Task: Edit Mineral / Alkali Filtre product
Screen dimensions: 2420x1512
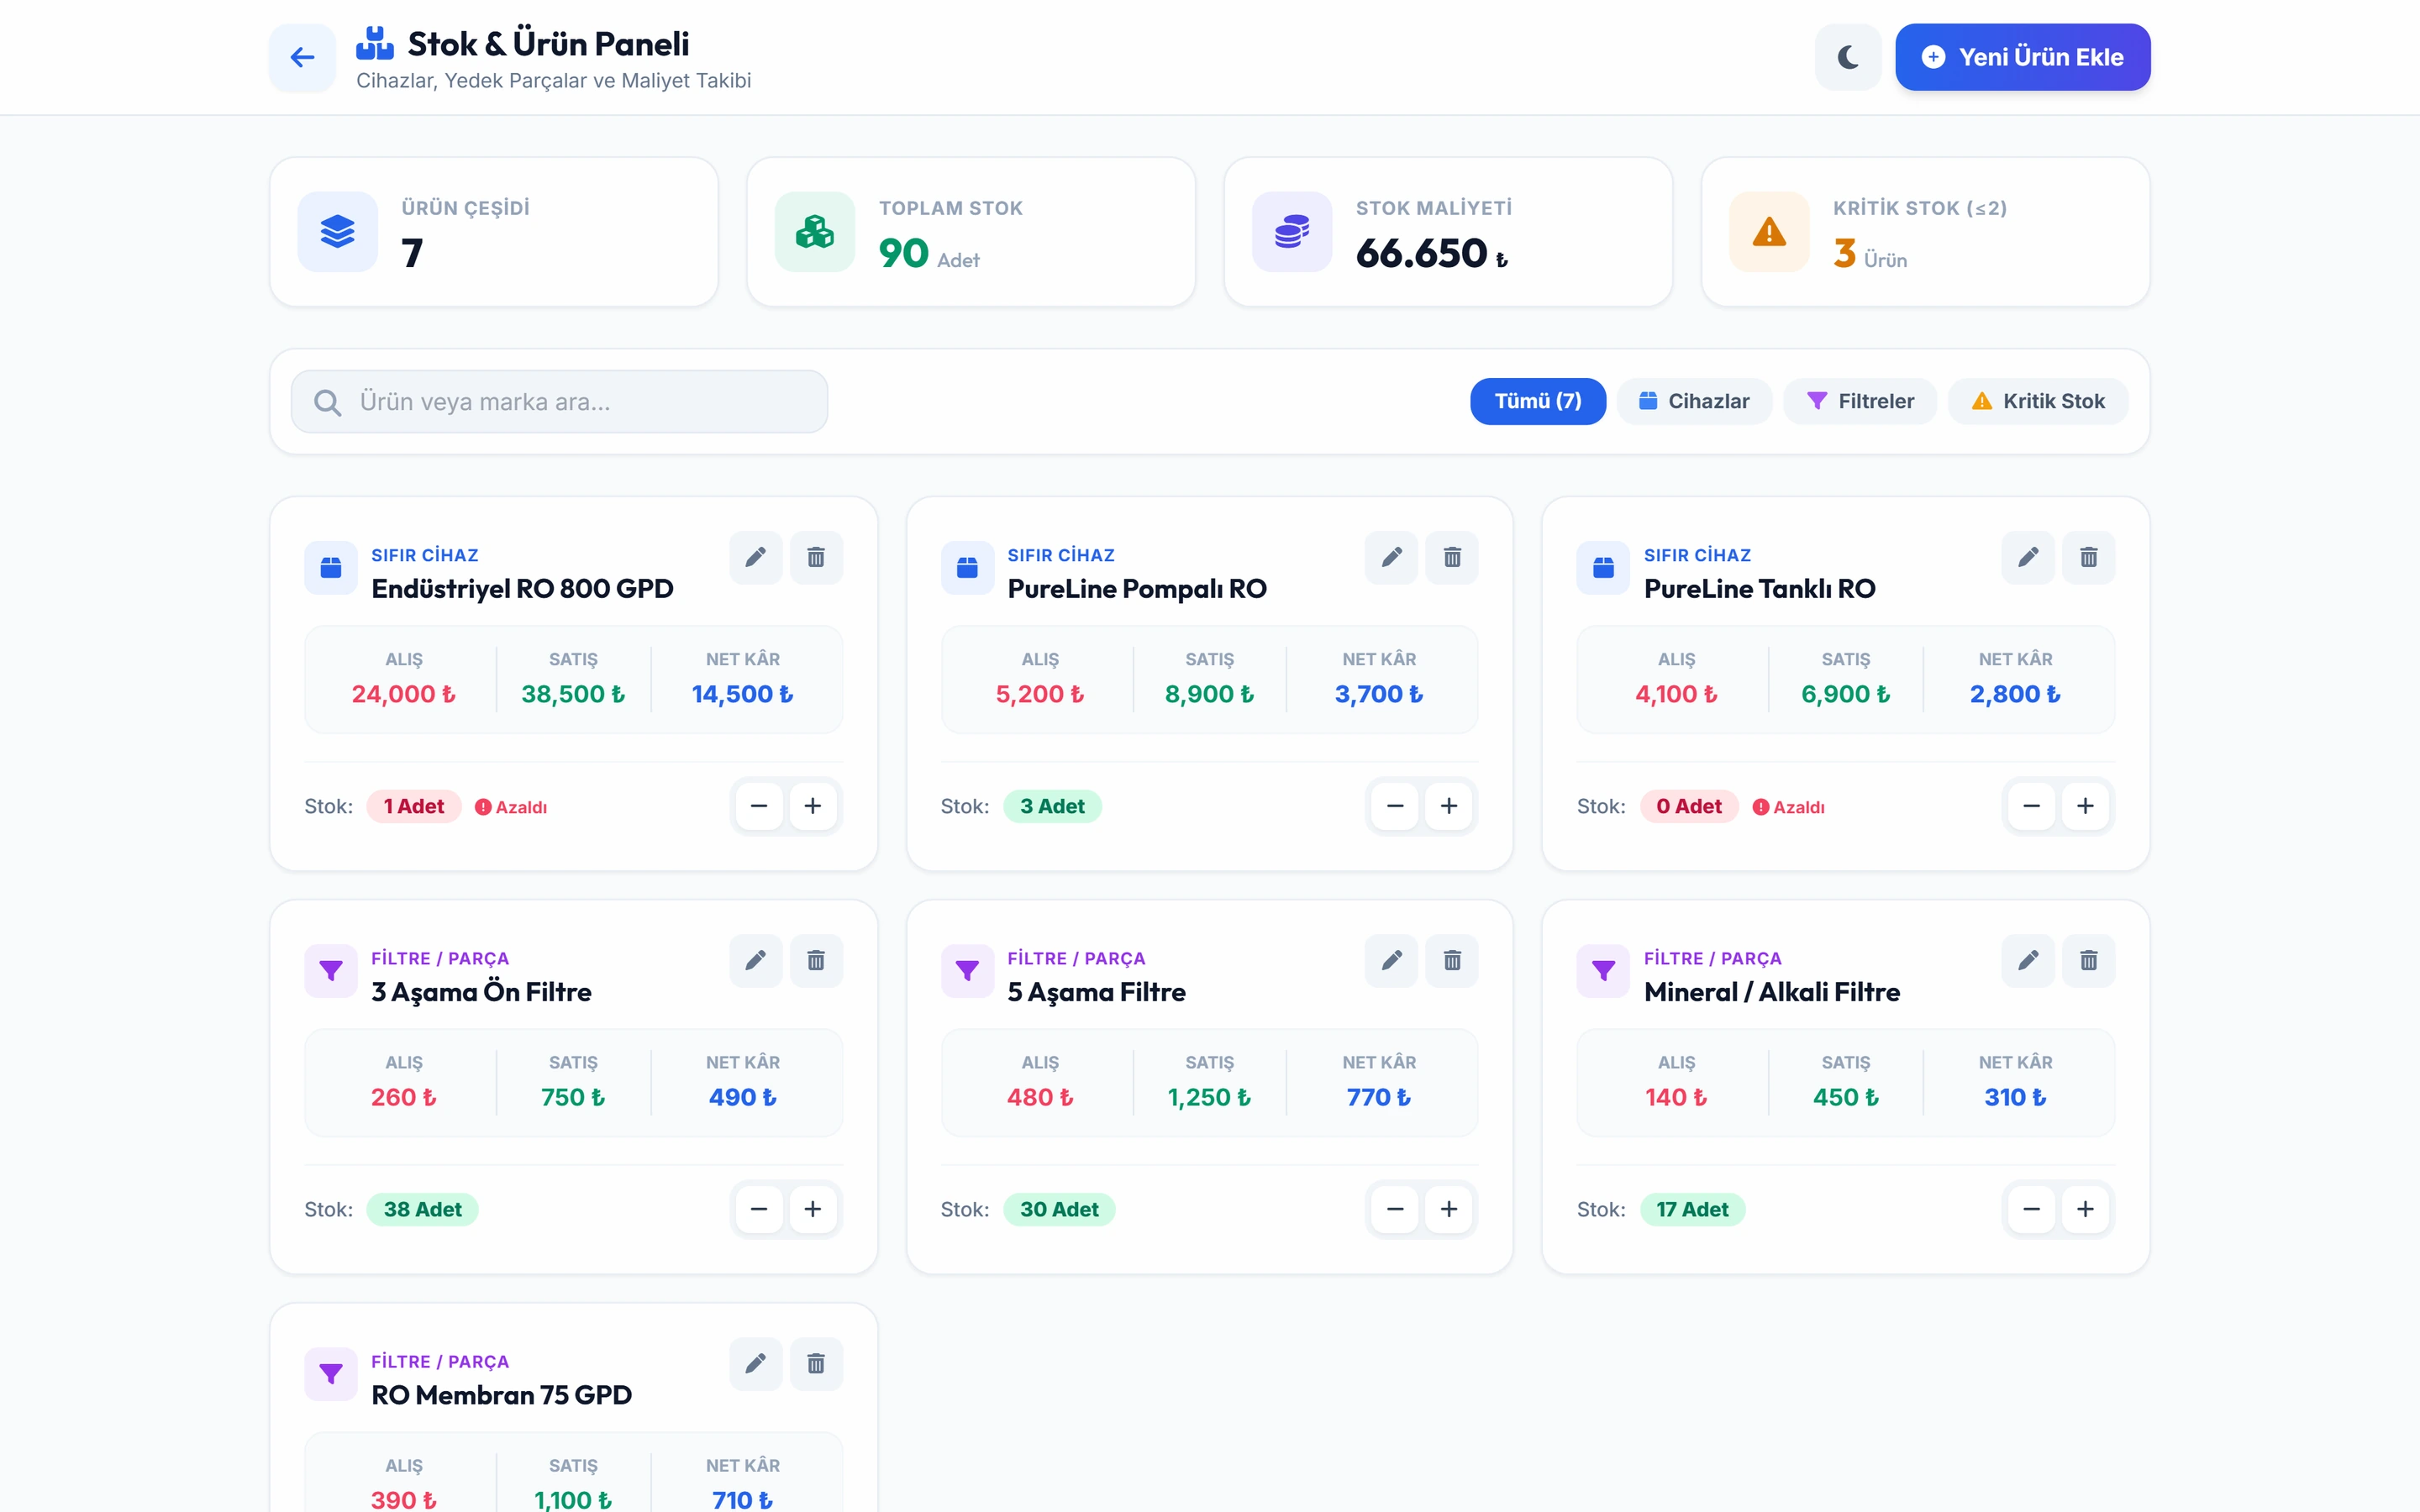Action: [2028, 960]
